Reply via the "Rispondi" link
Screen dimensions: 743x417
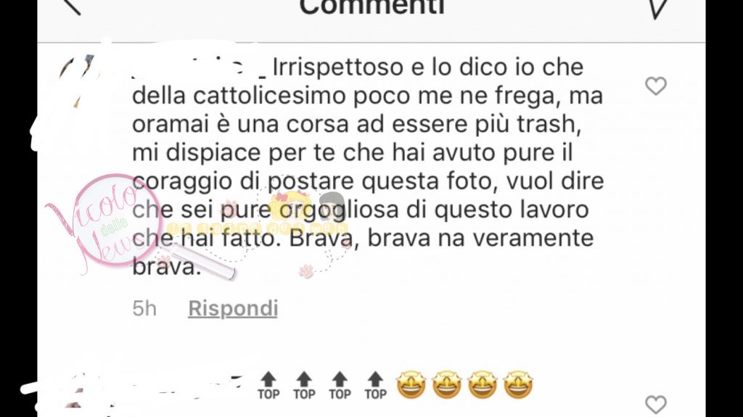pos(233,308)
